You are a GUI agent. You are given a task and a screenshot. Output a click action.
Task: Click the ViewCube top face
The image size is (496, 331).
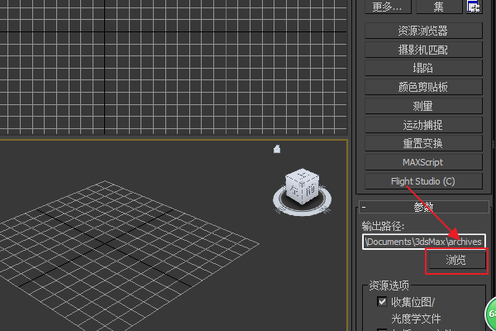[x=302, y=175]
